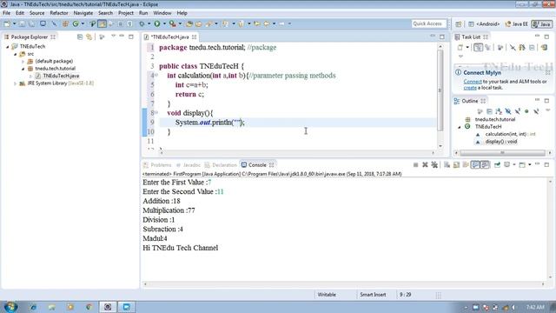The height and width of the screenshot is (313, 556).
Task: Select the Java perspective button
Action: (541, 24)
